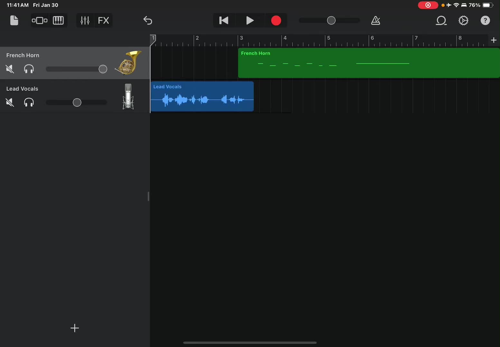The width and height of the screenshot is (500, 347).
Task: Adjust Lead Vocals volume slider
Action: pyautogui.click(x=77, y=102)
